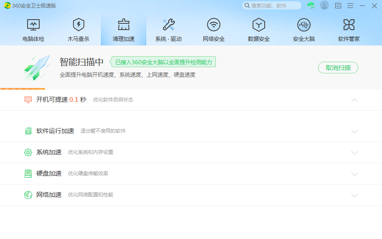Switch to the 电脑体检 tab label
The height and width of the screenshot is (239, 382).
[33, 39]
